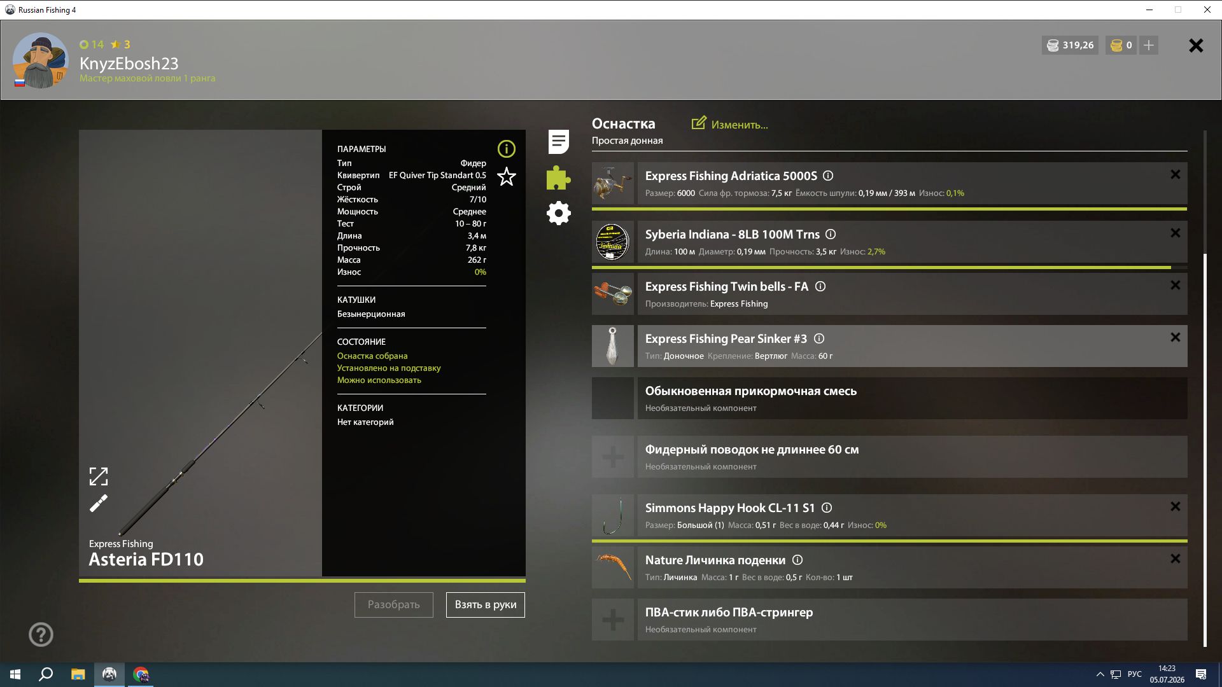Remove the Simmons Happy Hook
This screenshot has height=687, width=1222.
[x=1175, y=506]
